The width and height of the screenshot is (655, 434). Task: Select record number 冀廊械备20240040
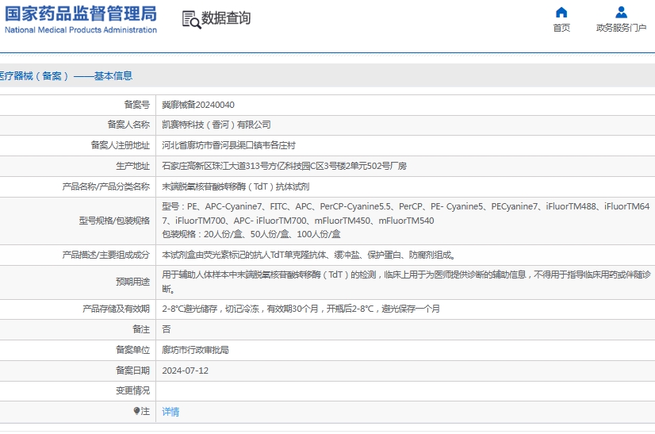(198, 105)
